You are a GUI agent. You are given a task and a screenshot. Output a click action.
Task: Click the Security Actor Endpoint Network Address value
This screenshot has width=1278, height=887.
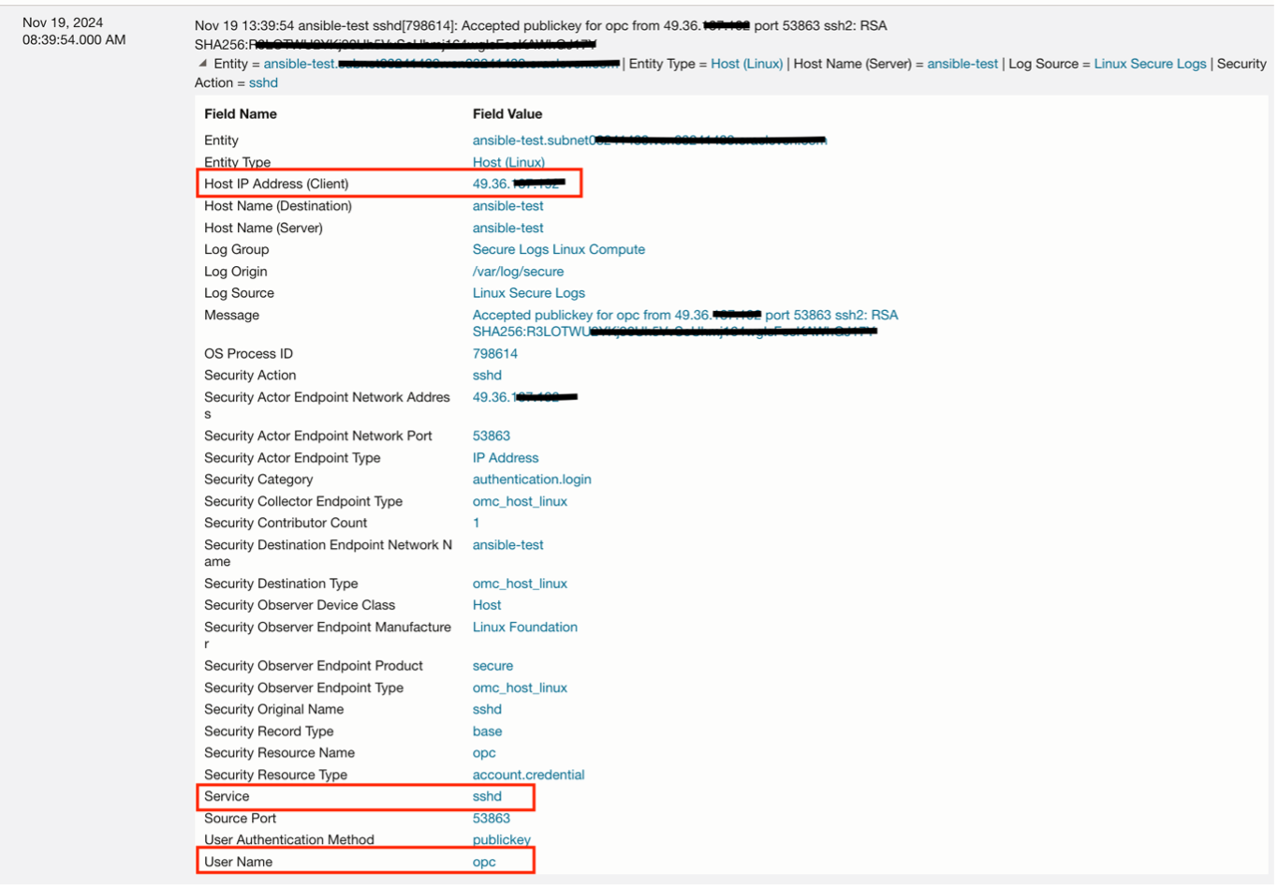524,397
